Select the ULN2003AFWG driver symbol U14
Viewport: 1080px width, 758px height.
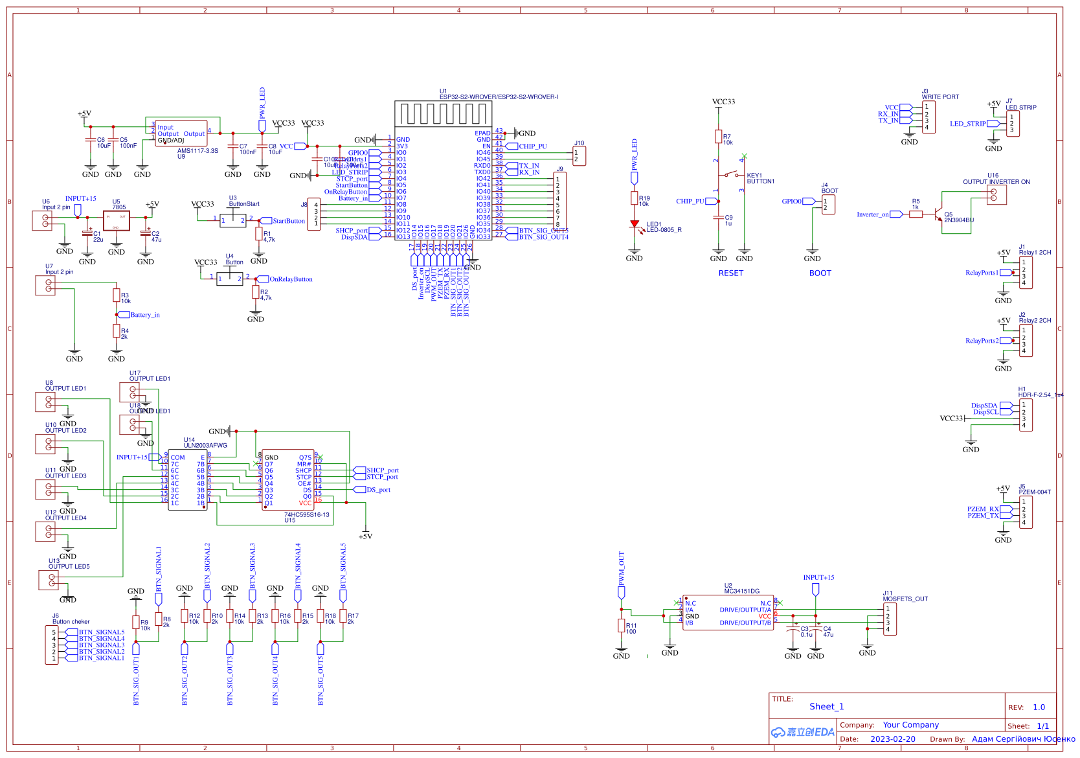coord(188,479)
